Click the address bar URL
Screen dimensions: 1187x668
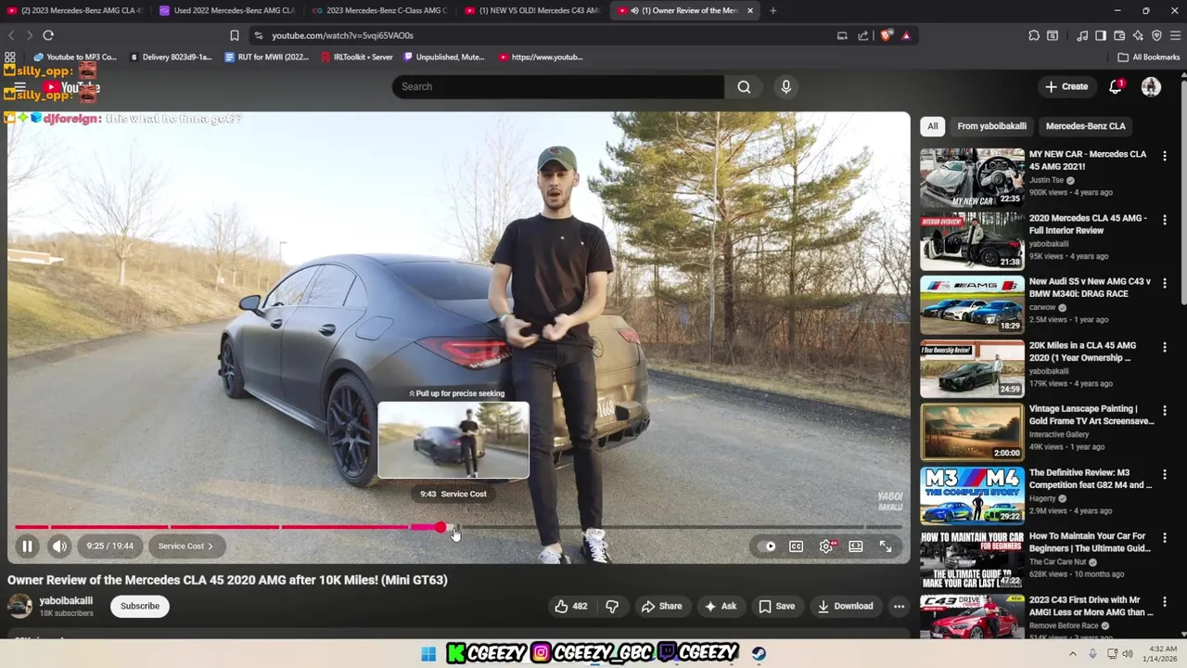(x=342, y=35)
